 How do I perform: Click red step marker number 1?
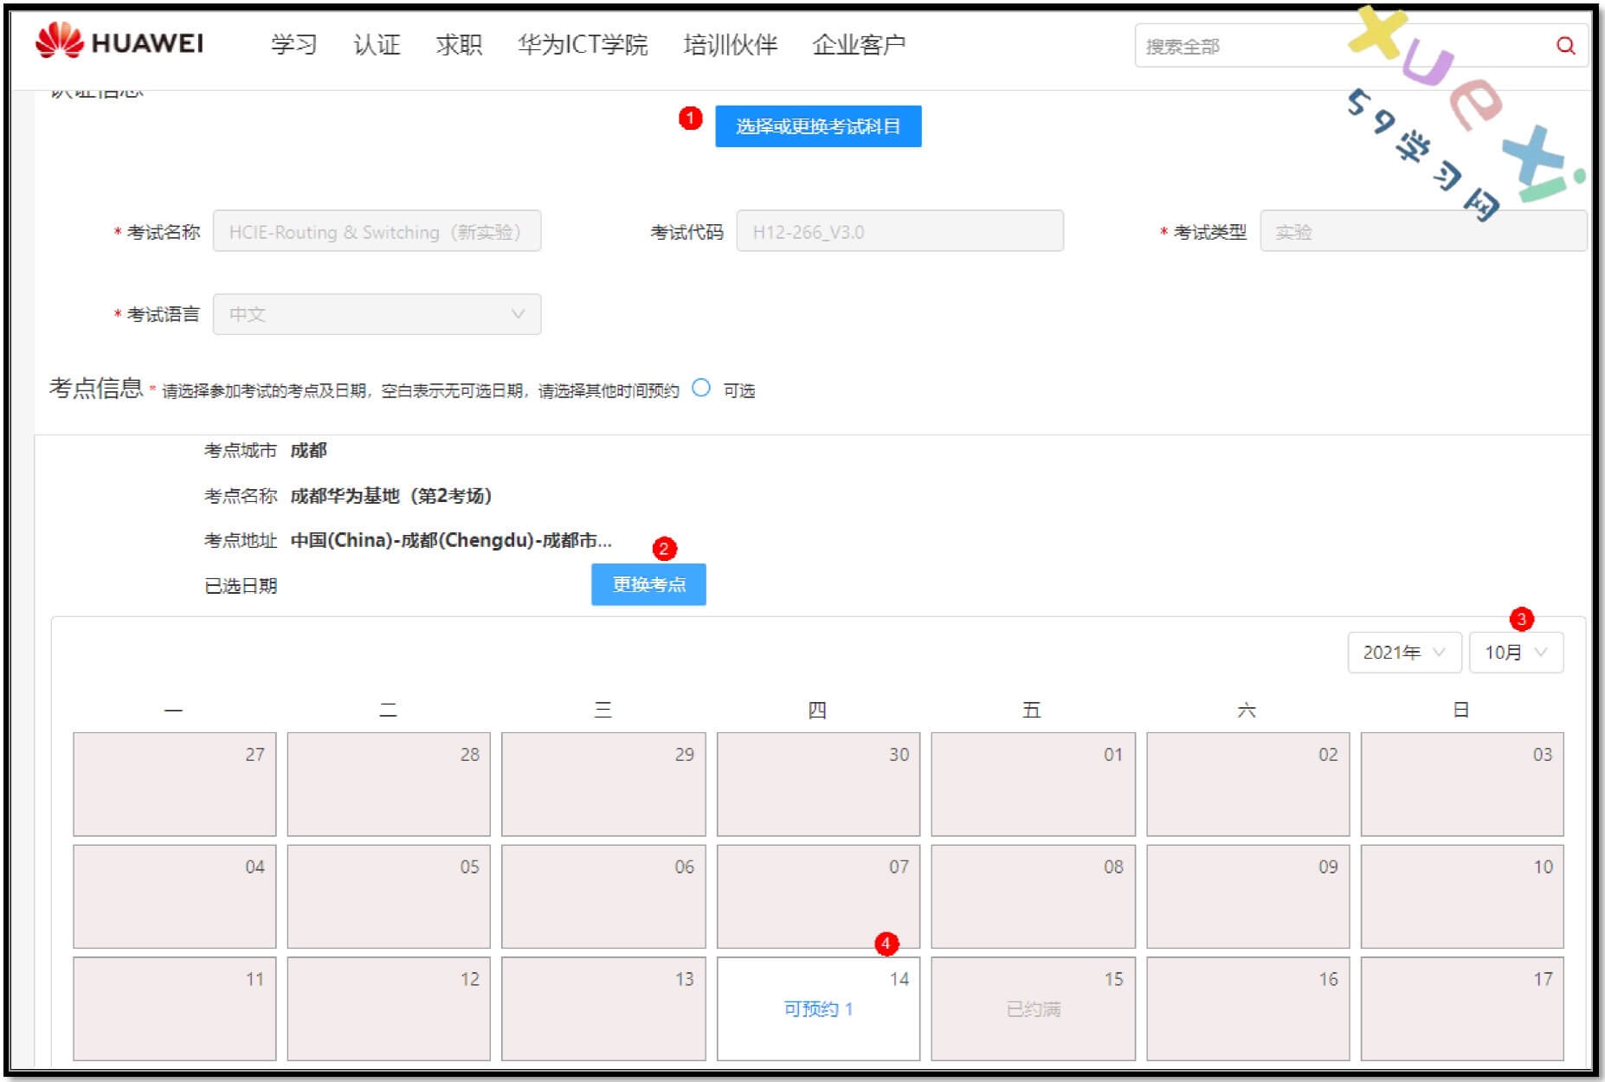pos(690,118)
